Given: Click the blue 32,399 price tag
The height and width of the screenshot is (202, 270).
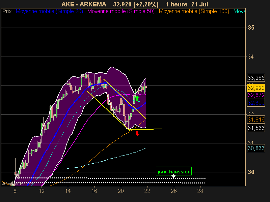Looking at the screenshot, I should [256, 103].
